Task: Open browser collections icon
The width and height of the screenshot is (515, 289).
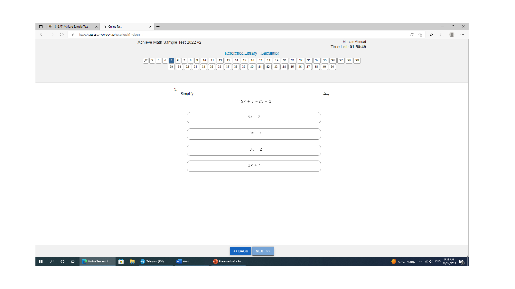Action: [x=442, y=34]
